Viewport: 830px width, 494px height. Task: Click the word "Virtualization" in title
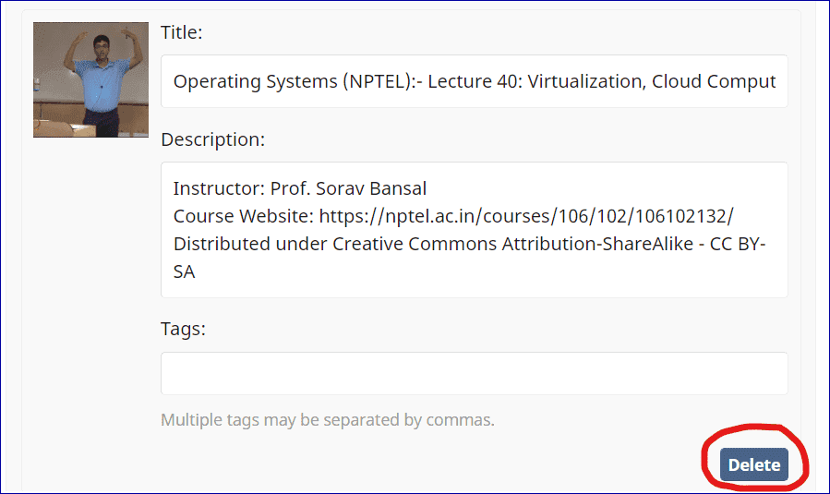[x=584, y=81]
